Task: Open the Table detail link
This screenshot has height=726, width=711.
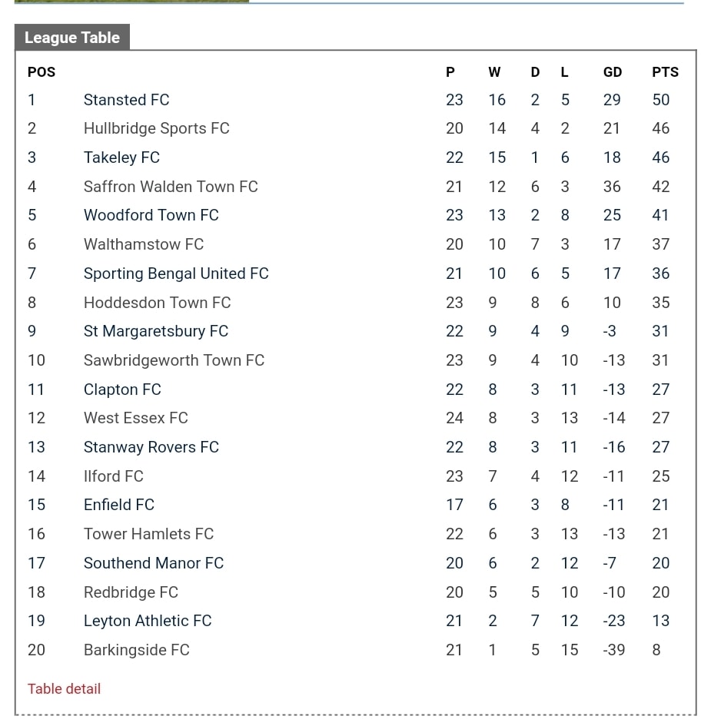Action: tap(64, 688)
